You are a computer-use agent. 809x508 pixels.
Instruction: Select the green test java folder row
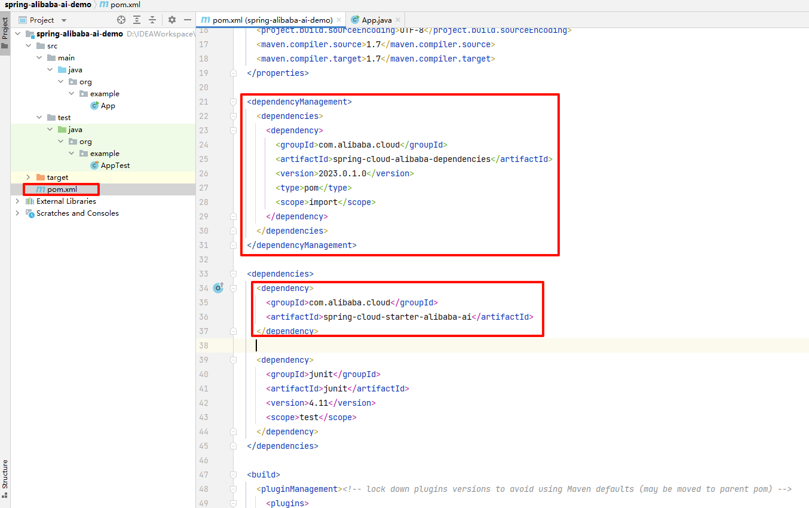pos(103,130)
